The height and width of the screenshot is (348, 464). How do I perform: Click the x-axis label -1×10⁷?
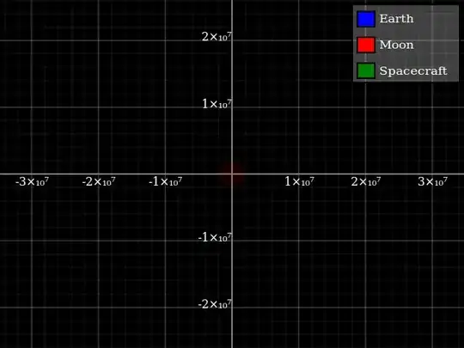click(166, 181)
